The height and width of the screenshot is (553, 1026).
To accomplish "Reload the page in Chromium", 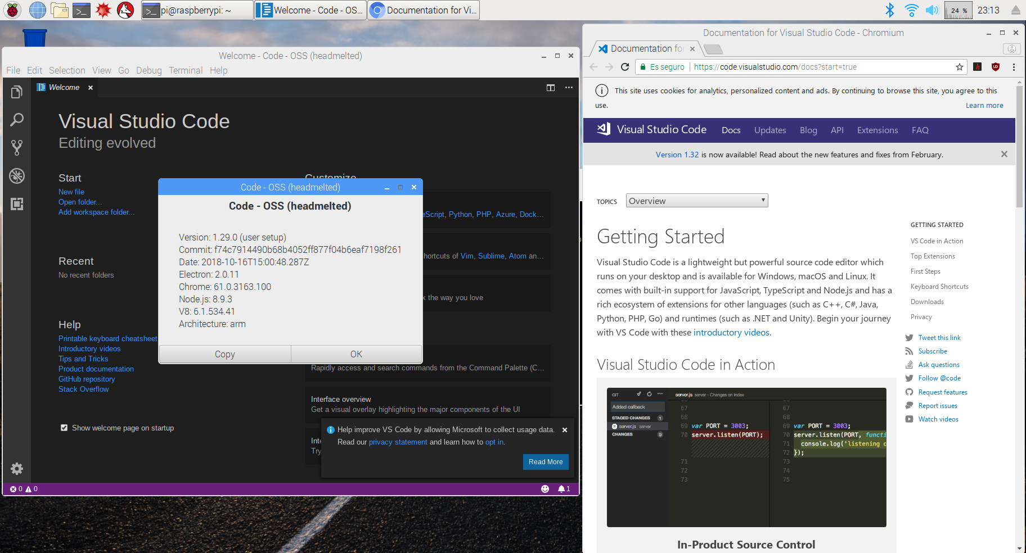I will coord(624,67).
